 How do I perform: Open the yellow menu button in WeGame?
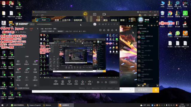pyautogui.click(x=156, y=90)
